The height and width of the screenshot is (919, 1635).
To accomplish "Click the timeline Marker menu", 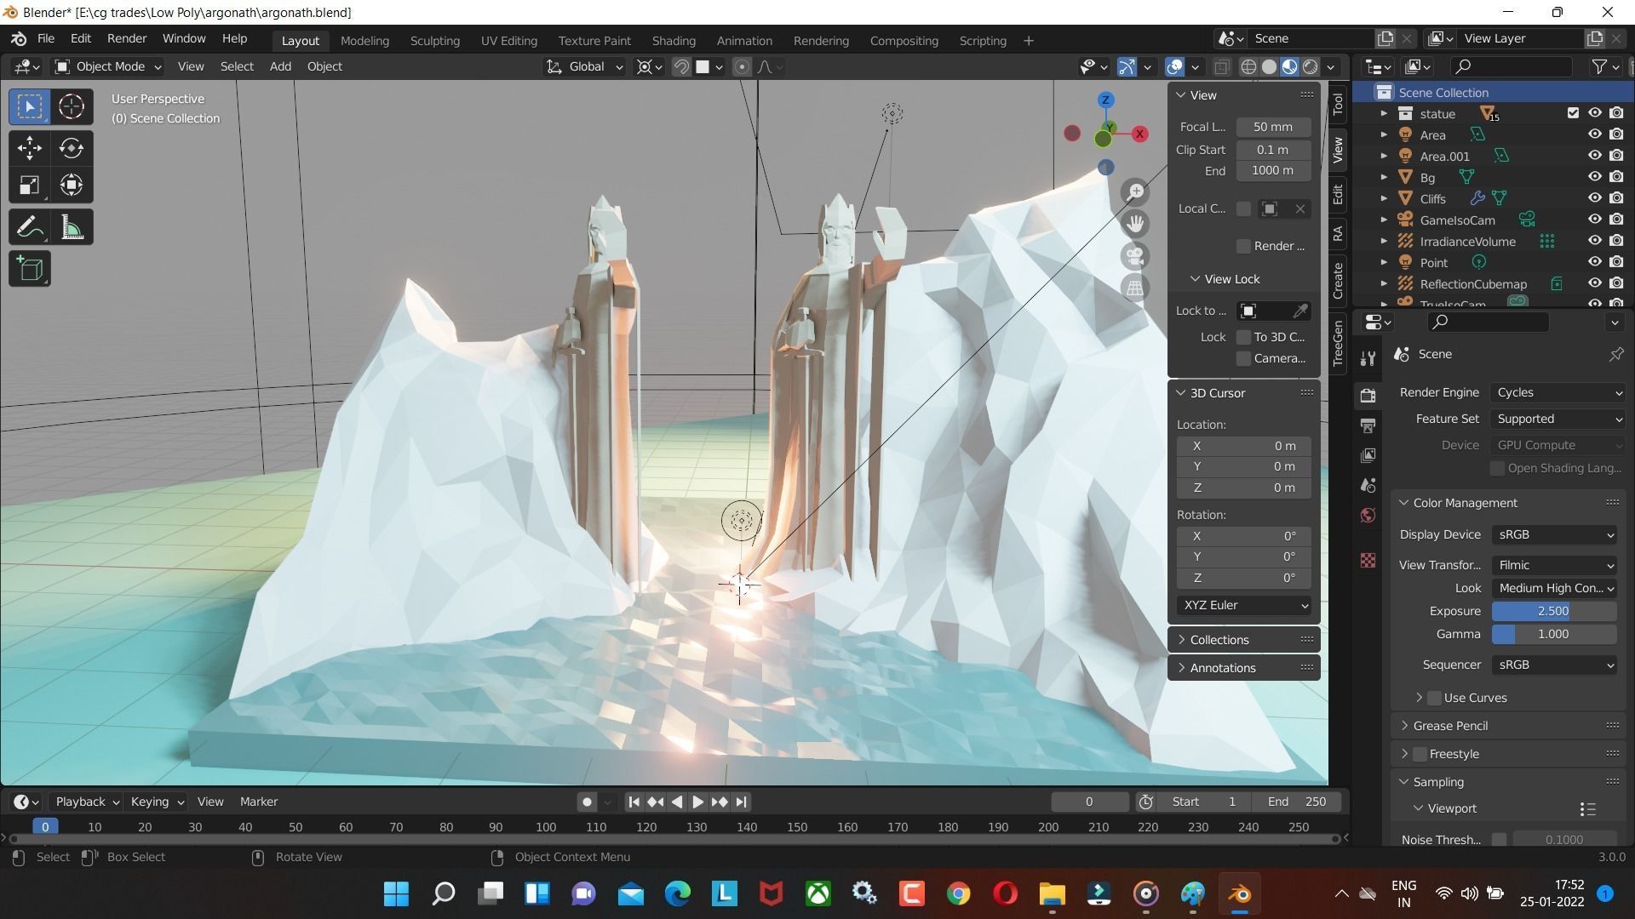I will point(259,802).
